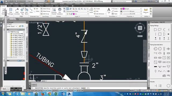
Task: Click Make Group in Line Group
Action: tap(45, 11)
